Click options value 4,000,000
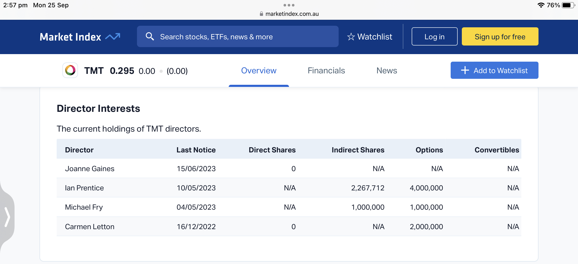Viewport: 578px width, 264px height. click(426, 188)
